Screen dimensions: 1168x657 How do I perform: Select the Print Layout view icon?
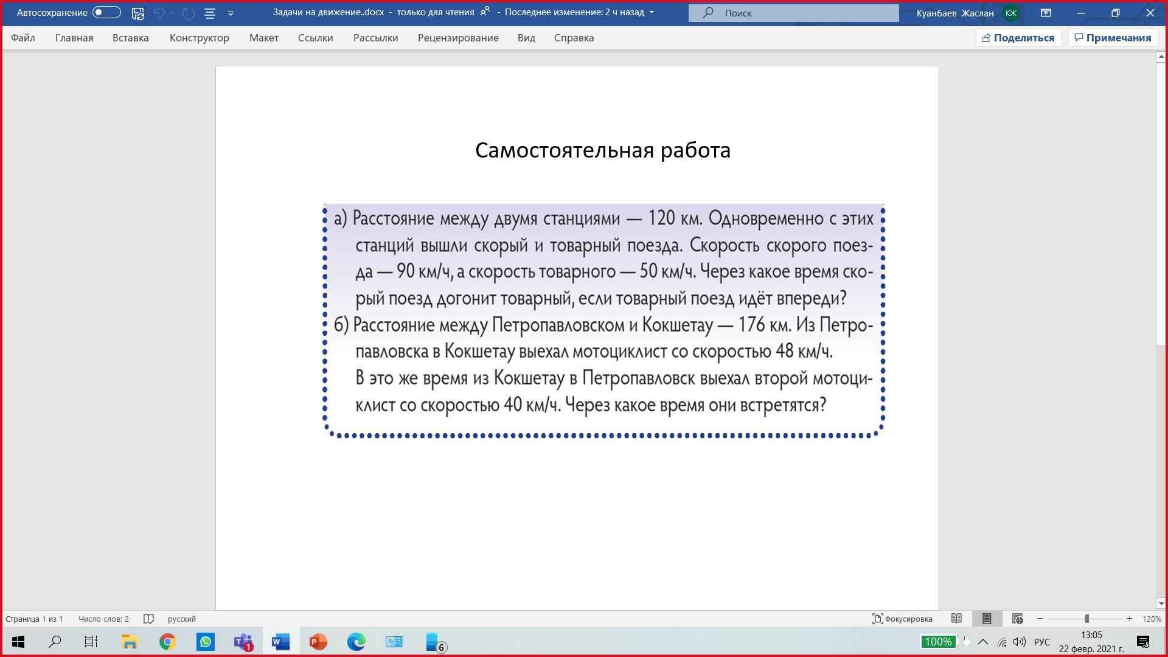click(x=987, y=619)
